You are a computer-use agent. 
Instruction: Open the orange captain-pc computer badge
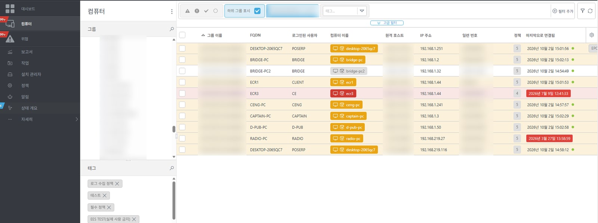[x=348, y=116]
